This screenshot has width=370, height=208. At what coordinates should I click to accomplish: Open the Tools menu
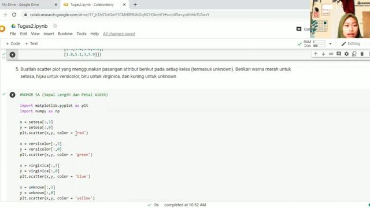pos(82,34)
